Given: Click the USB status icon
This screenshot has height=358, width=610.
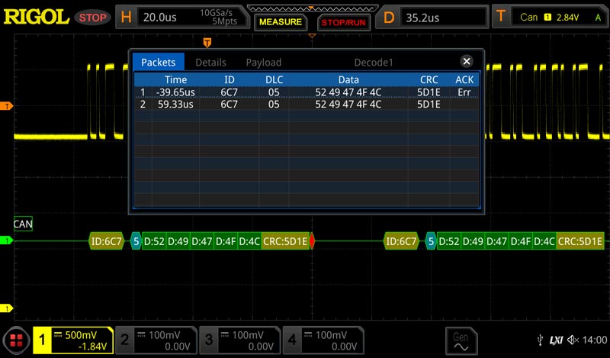Looking at the screenshot, I should pos(541,340).
